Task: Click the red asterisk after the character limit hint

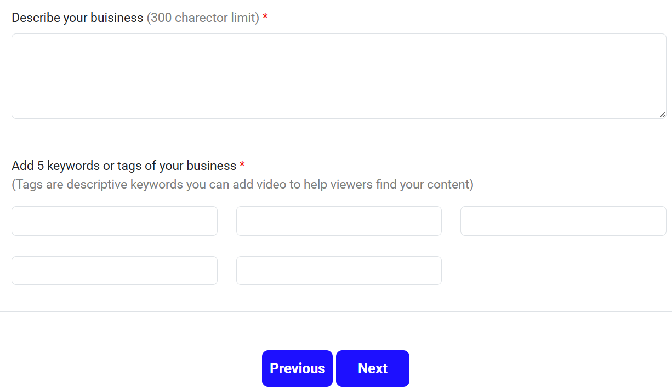Action: coord(265,18)
